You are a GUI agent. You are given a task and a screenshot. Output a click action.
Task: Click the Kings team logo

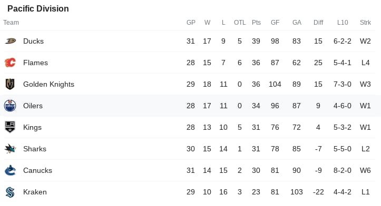point(10,127)
